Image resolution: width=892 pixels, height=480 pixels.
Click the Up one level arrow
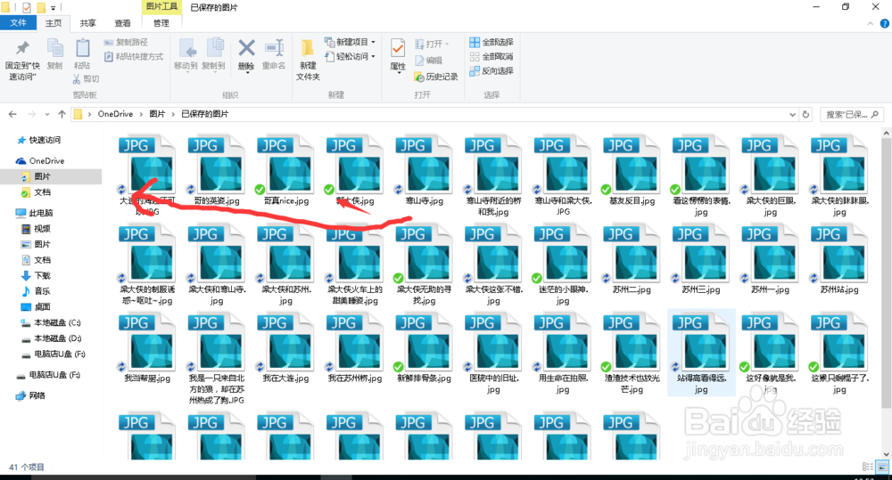[62, 114]
